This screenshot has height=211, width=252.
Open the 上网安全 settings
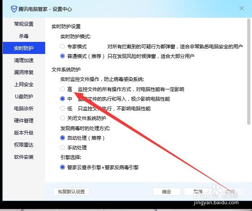(x=24, y=85)
